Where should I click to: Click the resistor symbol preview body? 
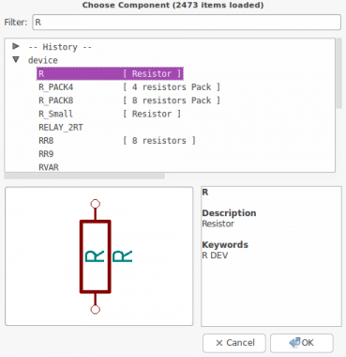96,256
